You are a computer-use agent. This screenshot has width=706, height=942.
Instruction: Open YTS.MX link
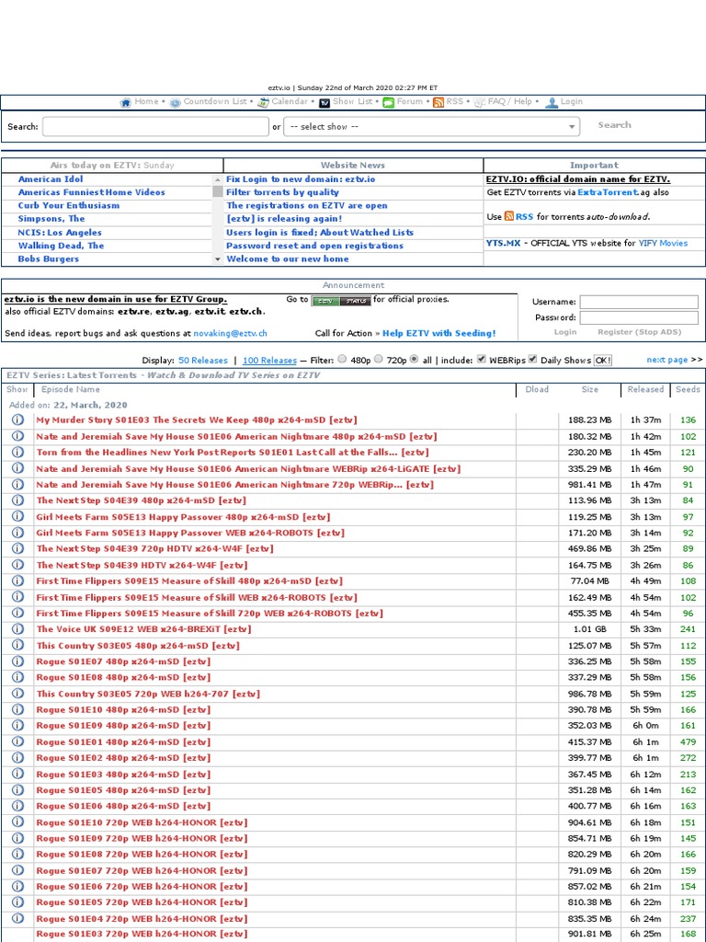(x=503, y=243)
